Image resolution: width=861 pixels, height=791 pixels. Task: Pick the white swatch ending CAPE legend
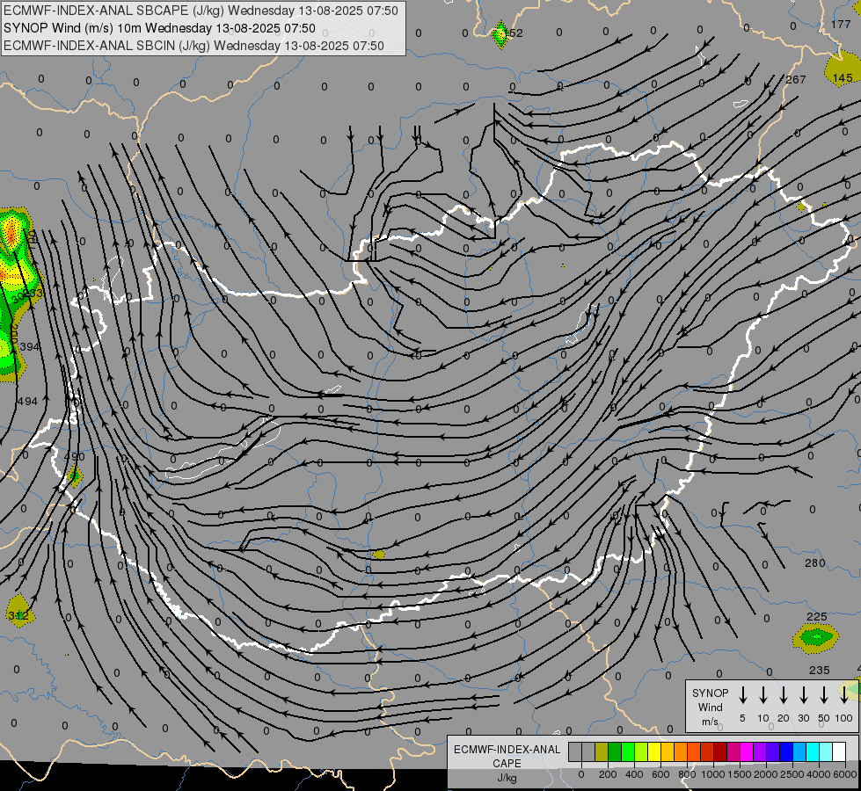point(839,752)
